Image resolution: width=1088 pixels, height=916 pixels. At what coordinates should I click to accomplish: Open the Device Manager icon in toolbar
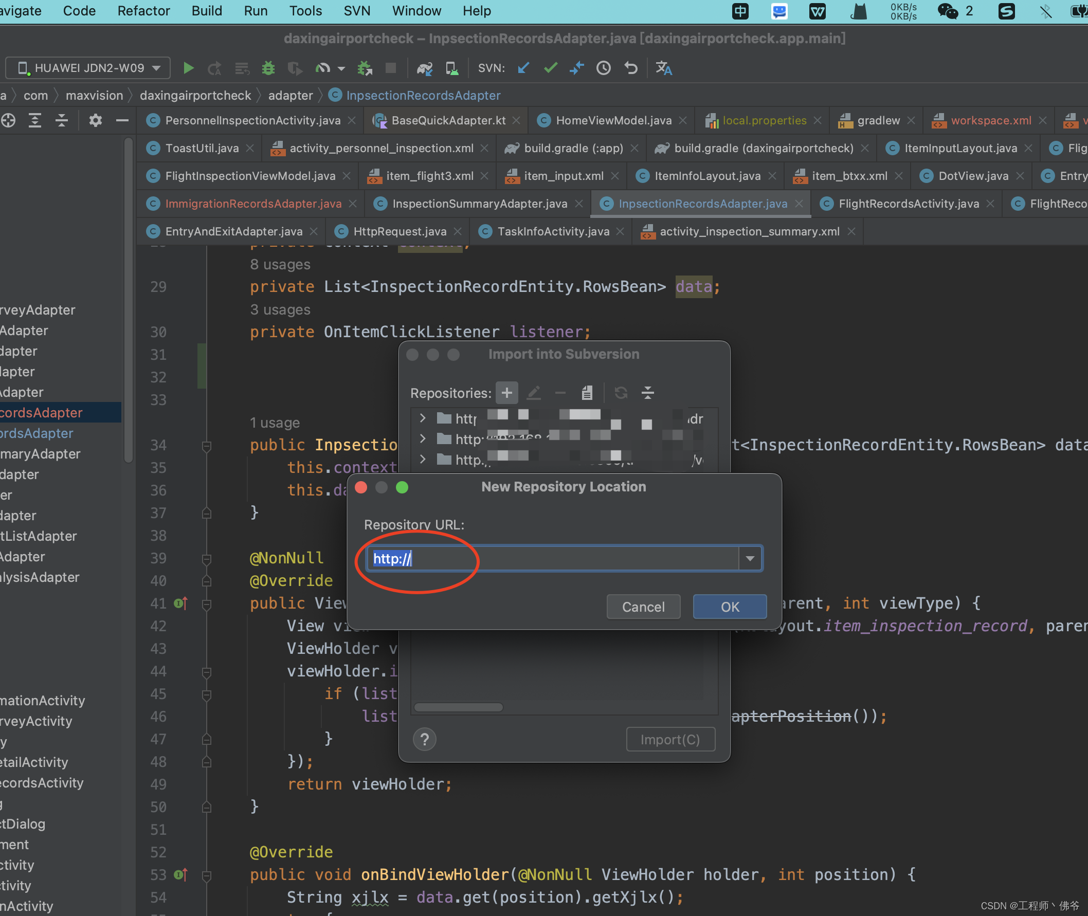pyautogui.click(x=452, y=68)
